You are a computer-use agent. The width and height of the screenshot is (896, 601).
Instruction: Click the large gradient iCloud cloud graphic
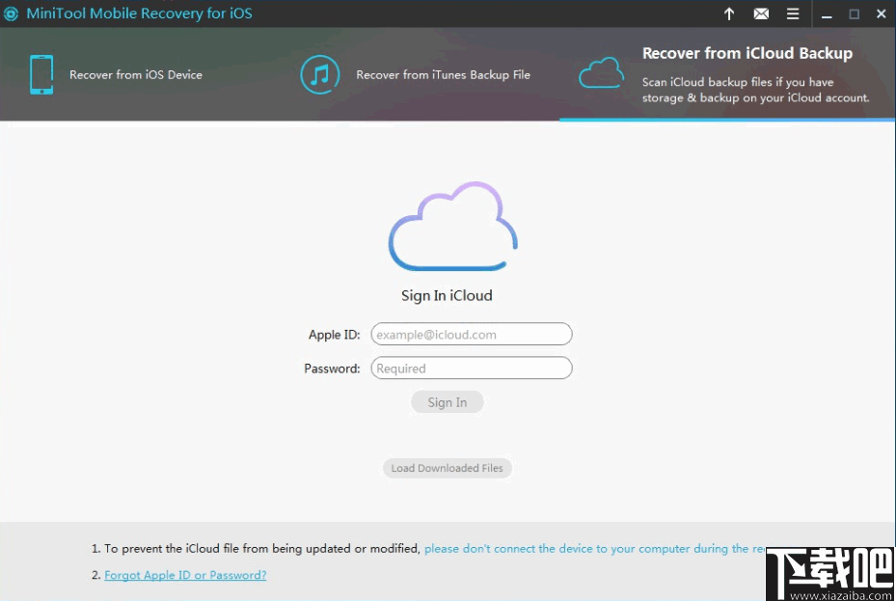click(x=450, y=227)
